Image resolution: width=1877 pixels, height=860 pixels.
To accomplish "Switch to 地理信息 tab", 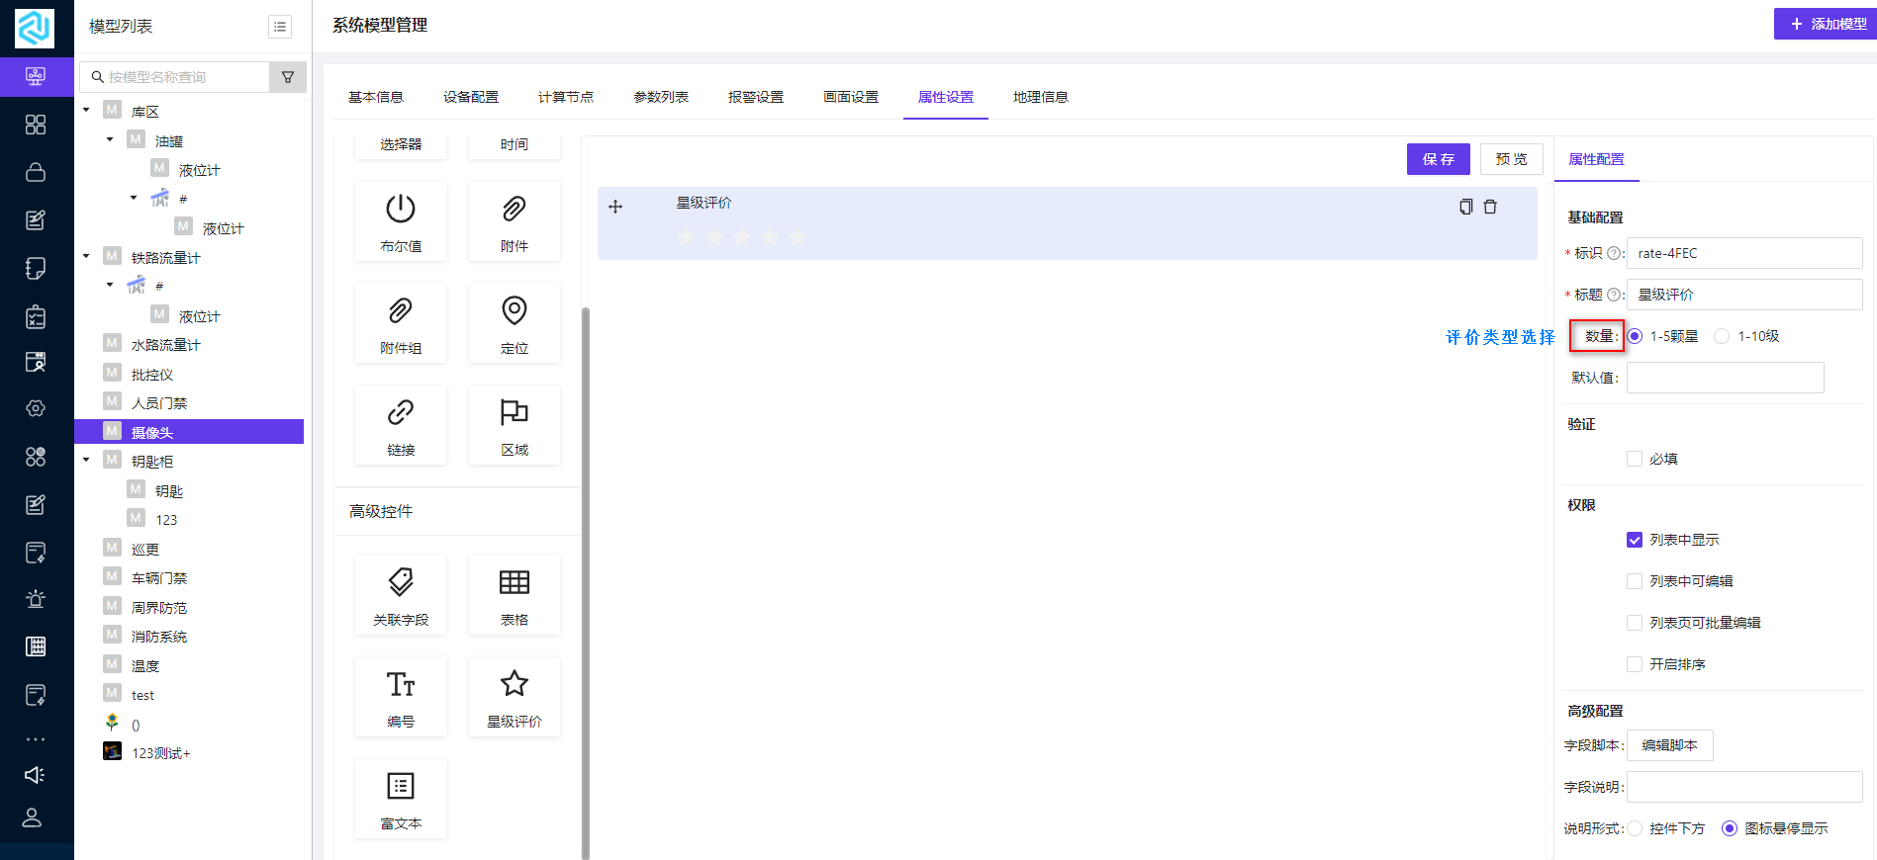I will click(x=1041, y=97).
